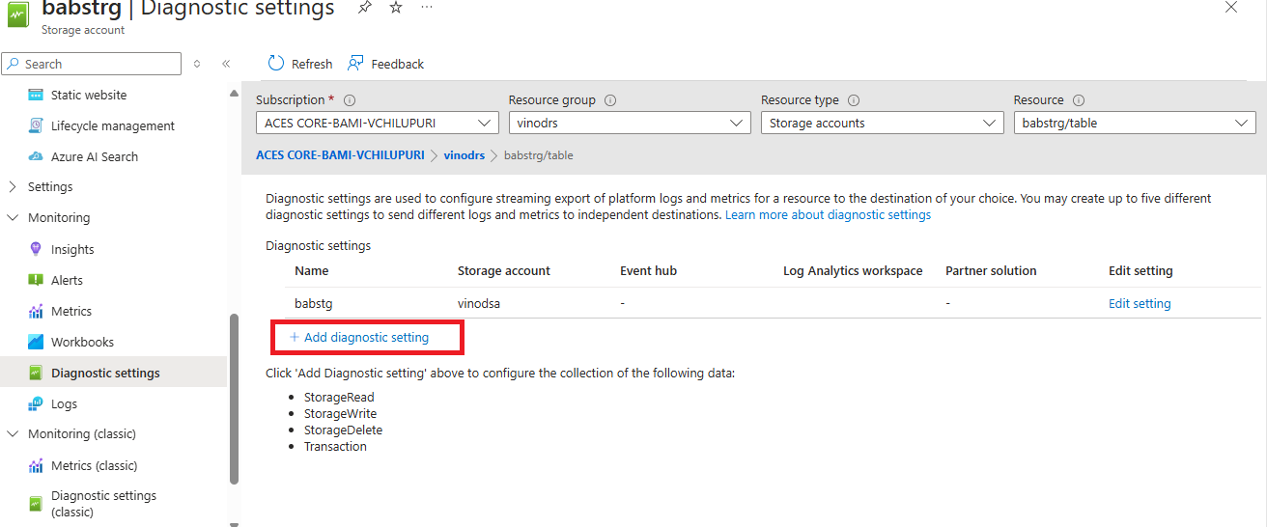Click the Feedback icon in toolbar

point(355,64)
